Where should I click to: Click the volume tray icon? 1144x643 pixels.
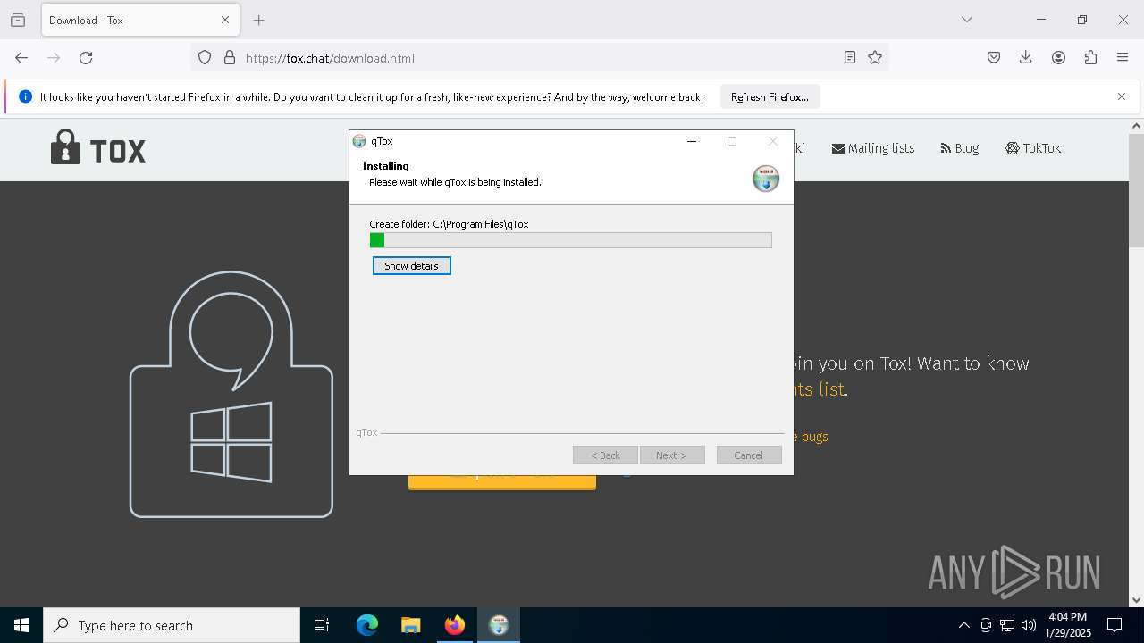[x=1029, y=625]
